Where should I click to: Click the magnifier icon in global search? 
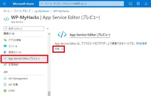[42, 4]
